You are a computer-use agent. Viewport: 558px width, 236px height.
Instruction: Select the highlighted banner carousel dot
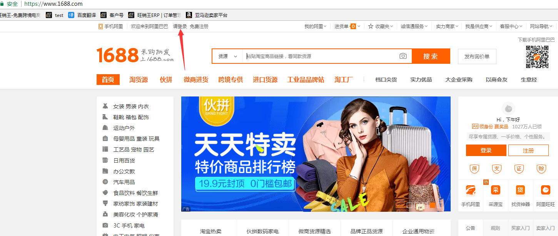[x=433, y=206]
